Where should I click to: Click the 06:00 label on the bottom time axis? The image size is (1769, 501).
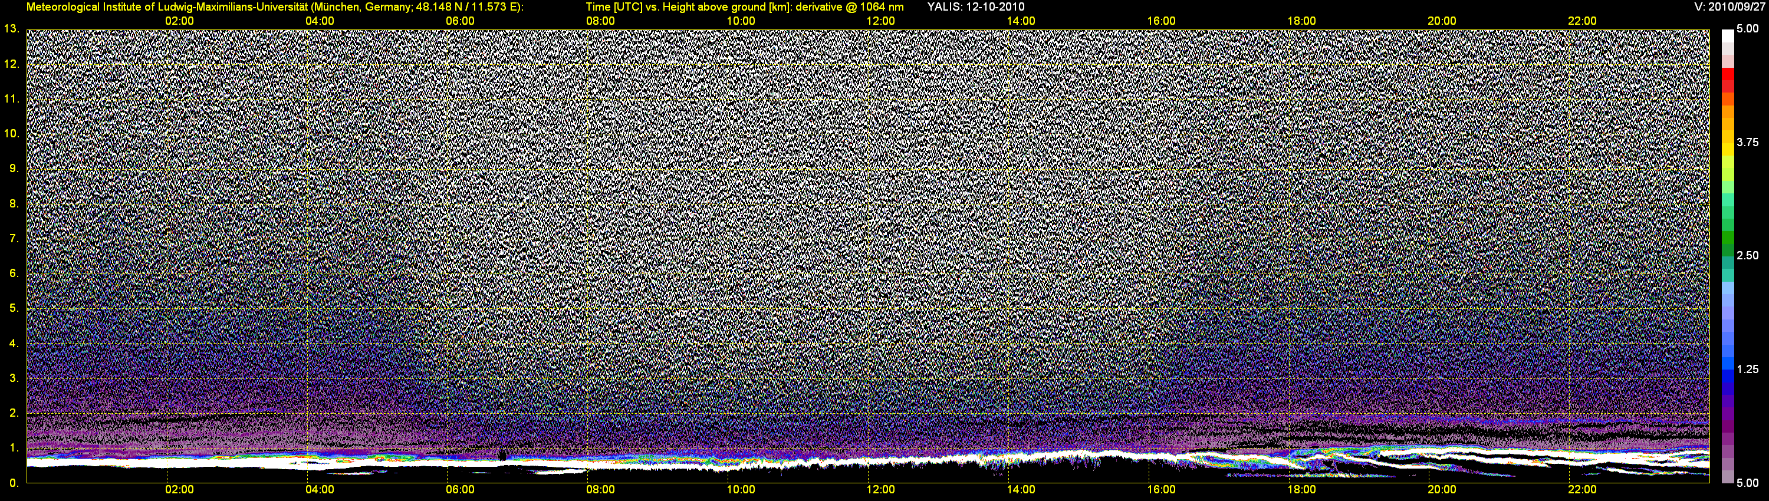459,490
